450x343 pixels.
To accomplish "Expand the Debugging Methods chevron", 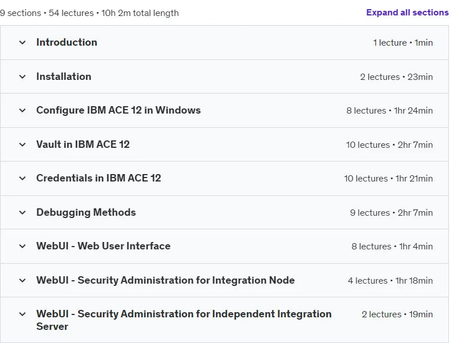I will pos(22,212).
